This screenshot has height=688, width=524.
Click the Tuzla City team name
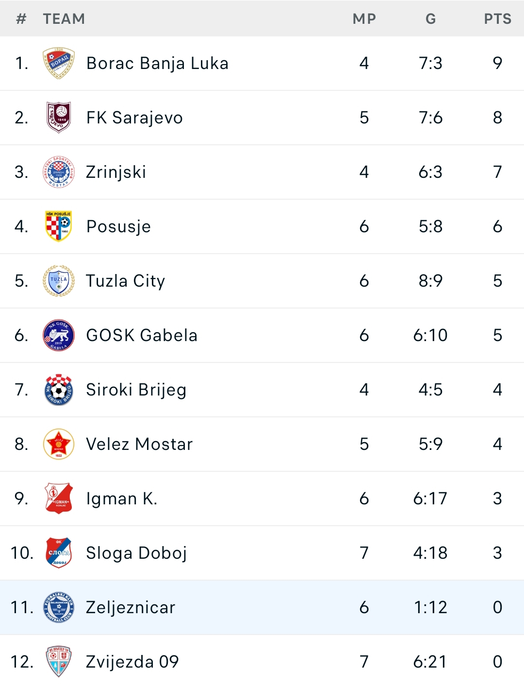click(126, 281)
